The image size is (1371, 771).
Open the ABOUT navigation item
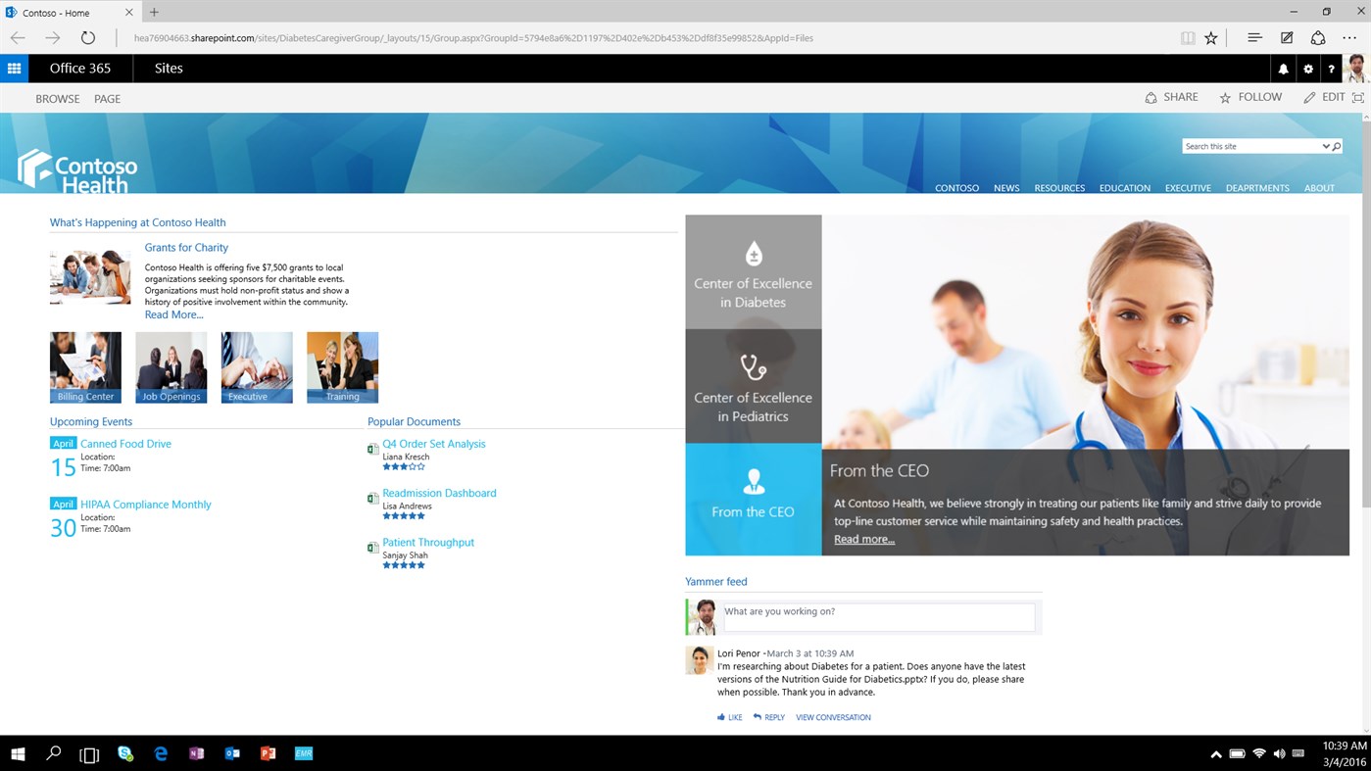coord(1319,188)
